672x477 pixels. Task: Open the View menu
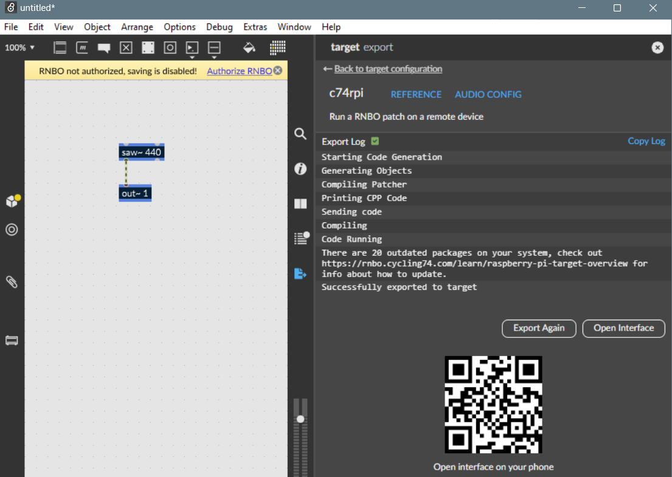coord(63,27)
